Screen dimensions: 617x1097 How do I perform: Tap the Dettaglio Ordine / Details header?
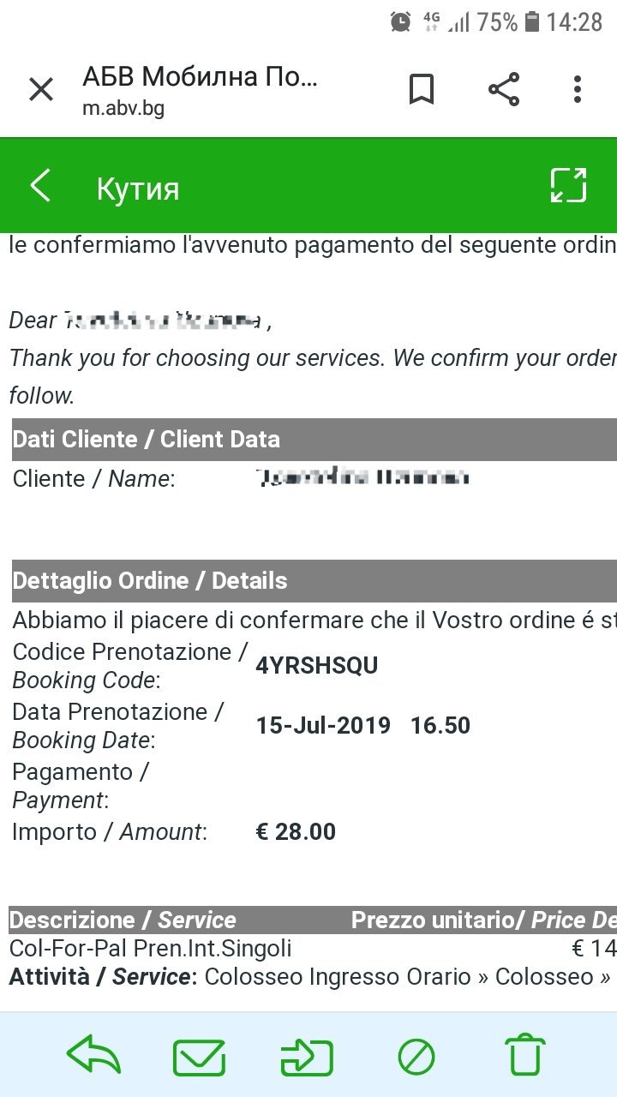coord(150,581)
